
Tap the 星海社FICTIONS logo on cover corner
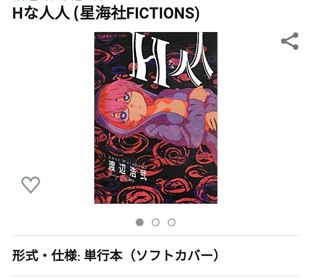coord(111,36)
